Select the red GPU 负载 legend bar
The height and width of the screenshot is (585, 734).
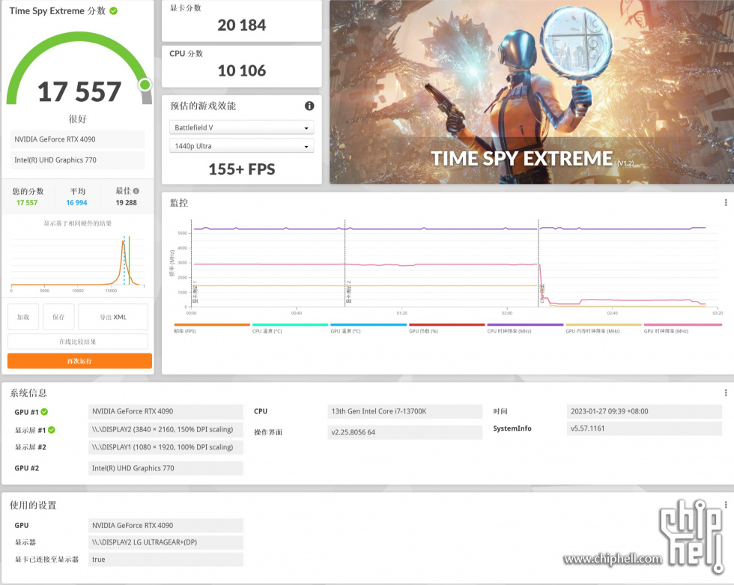tap(447, 324)
